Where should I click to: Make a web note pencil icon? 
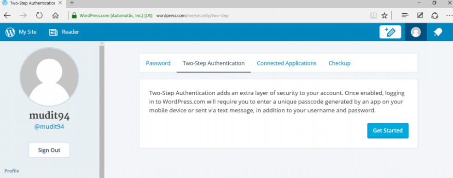click(x=420, y=16)
